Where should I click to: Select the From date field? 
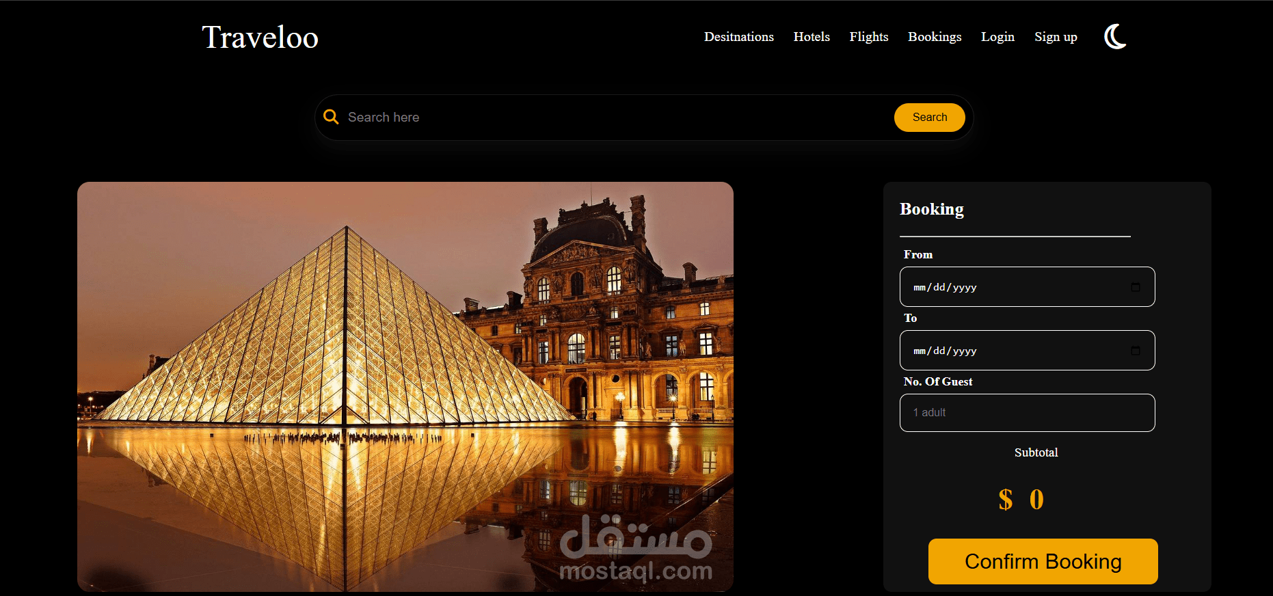pyautogui.click(x=1028, y=287)
